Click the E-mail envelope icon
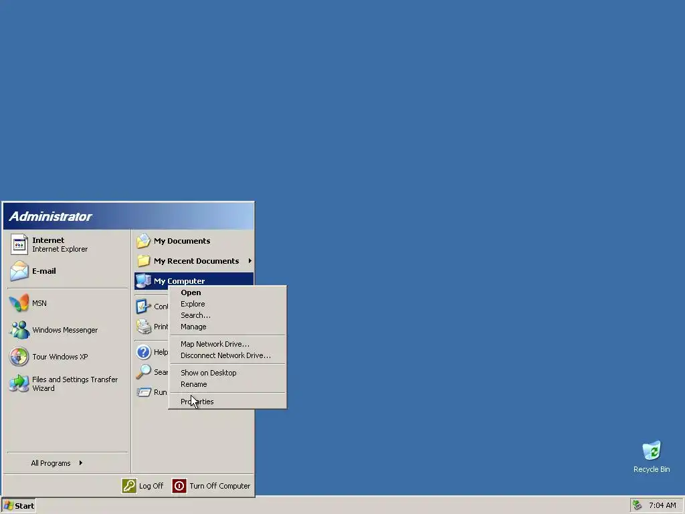This screenshot has height=514, width=685. 19,271
